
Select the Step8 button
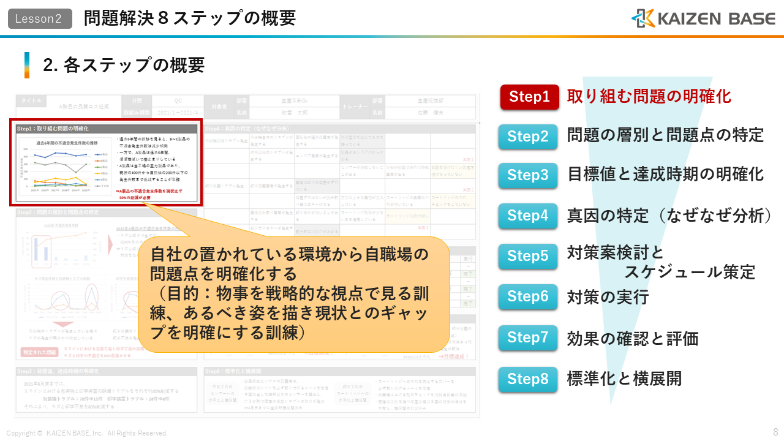click(528, 379)
